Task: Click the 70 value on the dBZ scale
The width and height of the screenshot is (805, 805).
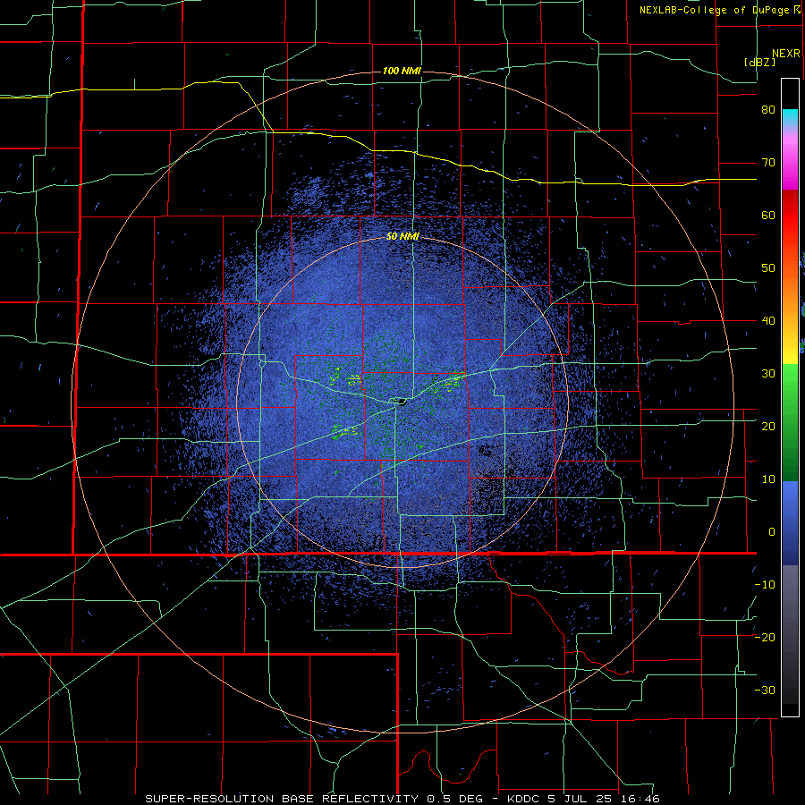Action: (768, 163)
